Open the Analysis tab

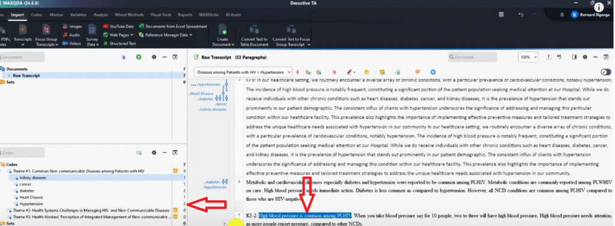point(101,15)
